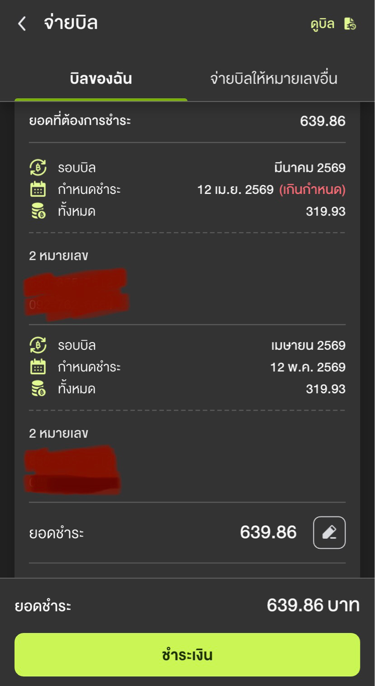Tap the มีนาคม 2569 billing cycle text
The width and height of the screenshot is (375, 686).
(310, 168)
